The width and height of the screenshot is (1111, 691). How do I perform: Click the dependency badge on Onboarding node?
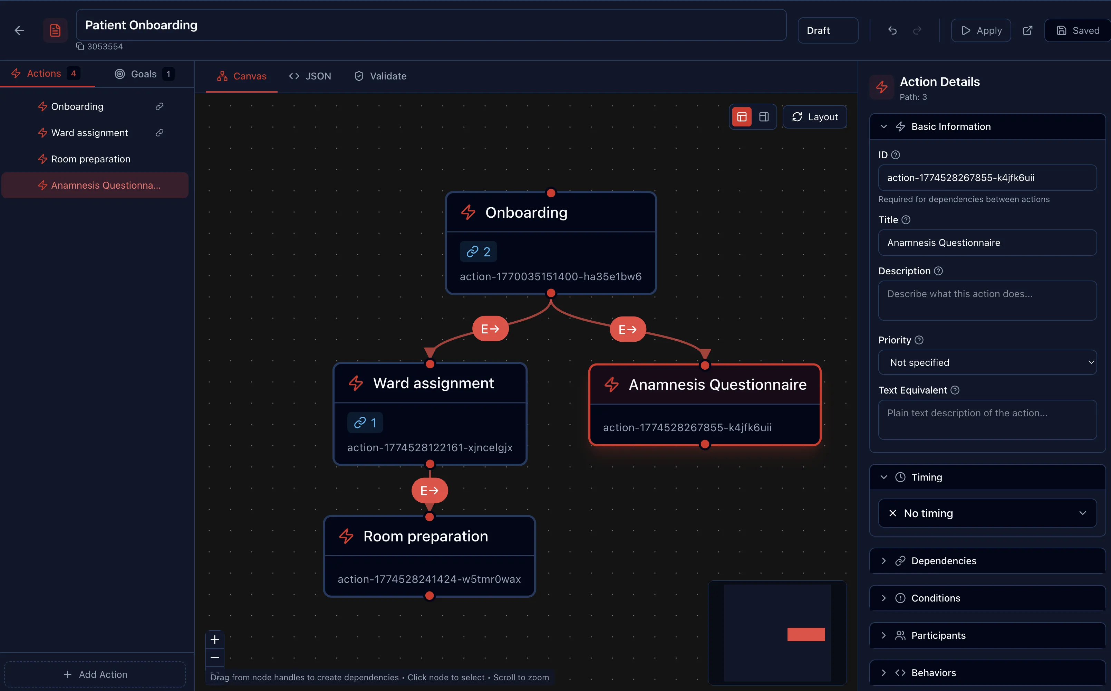point(478,252)
